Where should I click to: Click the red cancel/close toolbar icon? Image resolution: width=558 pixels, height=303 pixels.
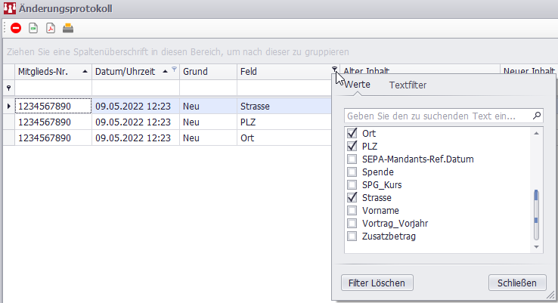click(x=16, y=29)
